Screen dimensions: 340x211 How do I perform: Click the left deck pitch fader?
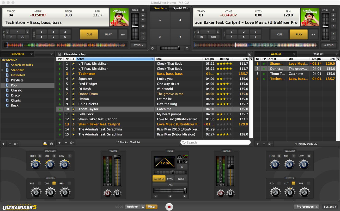point(135,26)
